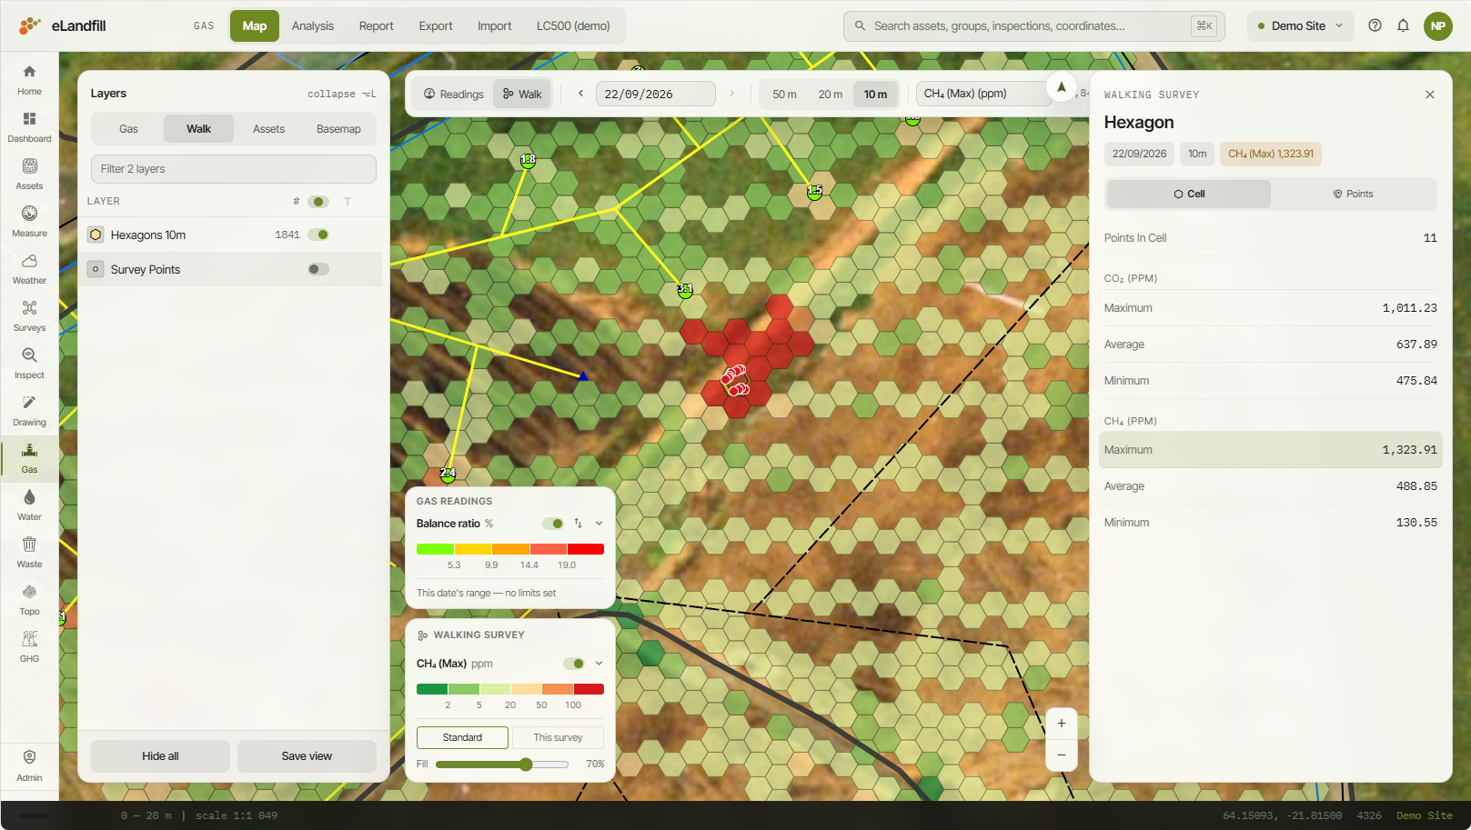This screenshot has height=830, width=1471.
Task: Open the Water module icon
Action: point(29,505)
